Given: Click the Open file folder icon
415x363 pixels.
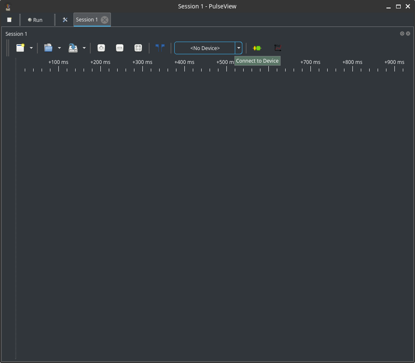Looking at the screenshot, I should point(48,48).
